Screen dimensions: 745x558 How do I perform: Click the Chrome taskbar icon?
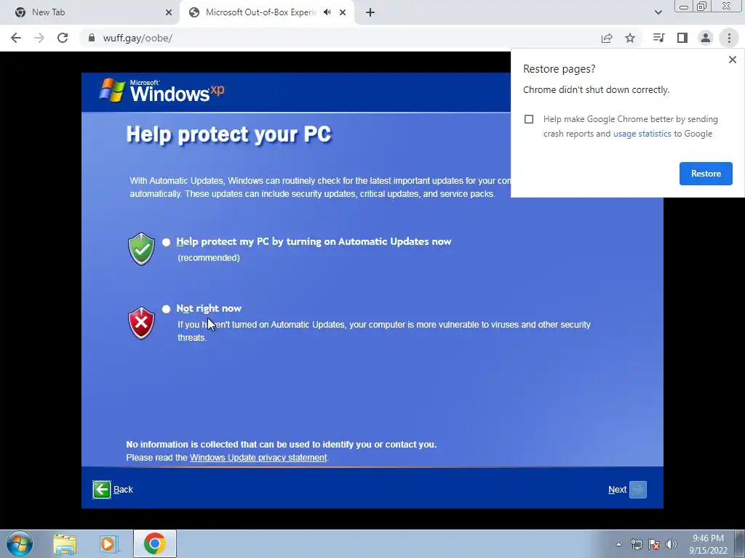tap(154, 543)
